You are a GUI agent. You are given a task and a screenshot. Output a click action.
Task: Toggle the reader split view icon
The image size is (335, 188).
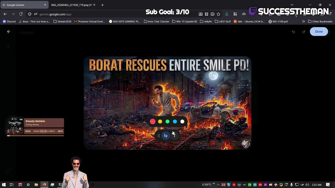pos(213,14)
